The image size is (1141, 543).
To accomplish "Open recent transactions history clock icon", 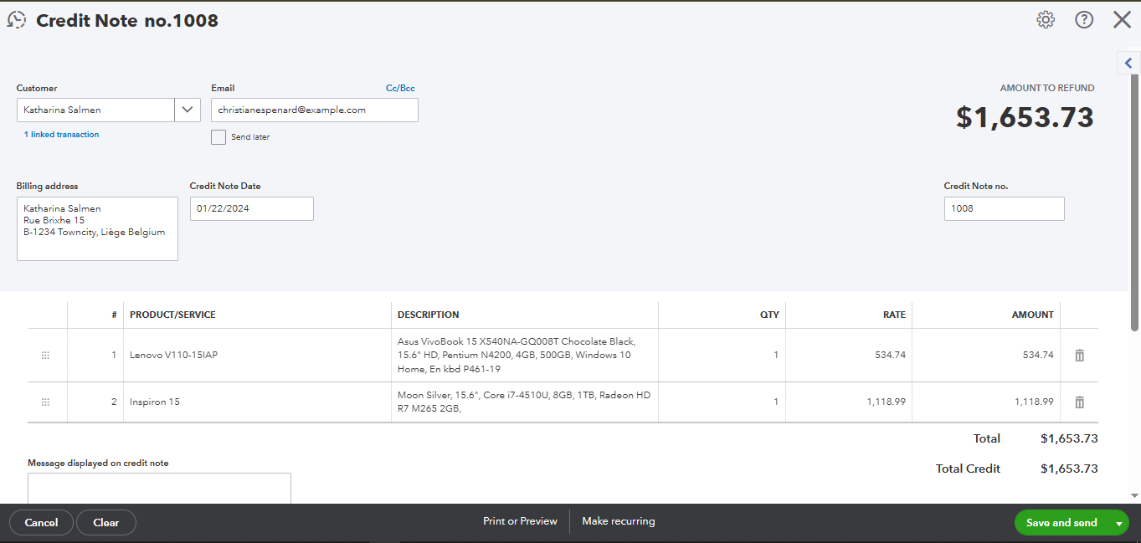I will tap(17, 20).
